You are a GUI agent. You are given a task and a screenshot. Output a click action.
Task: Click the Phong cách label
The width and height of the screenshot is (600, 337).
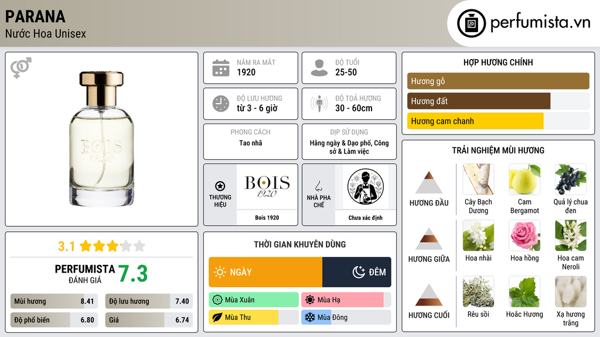250,132
